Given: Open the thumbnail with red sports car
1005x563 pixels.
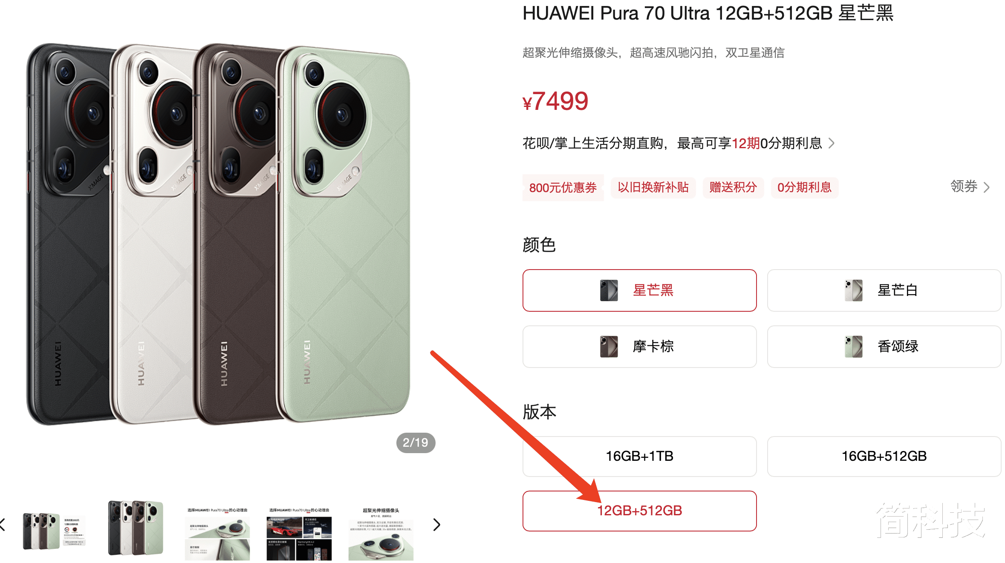Looking at the screenshot, I should click(x=299, y=533).
